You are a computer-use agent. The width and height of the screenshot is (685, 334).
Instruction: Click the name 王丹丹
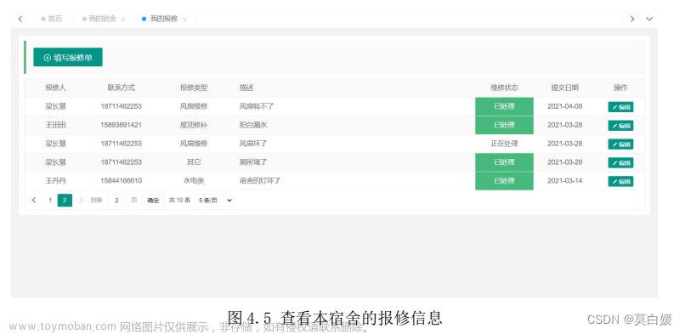click(x=56, y=181)
